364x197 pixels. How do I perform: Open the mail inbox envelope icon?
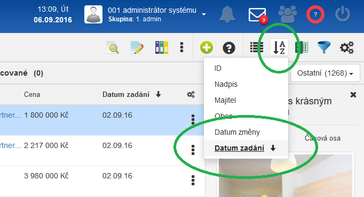coord(258,15)
